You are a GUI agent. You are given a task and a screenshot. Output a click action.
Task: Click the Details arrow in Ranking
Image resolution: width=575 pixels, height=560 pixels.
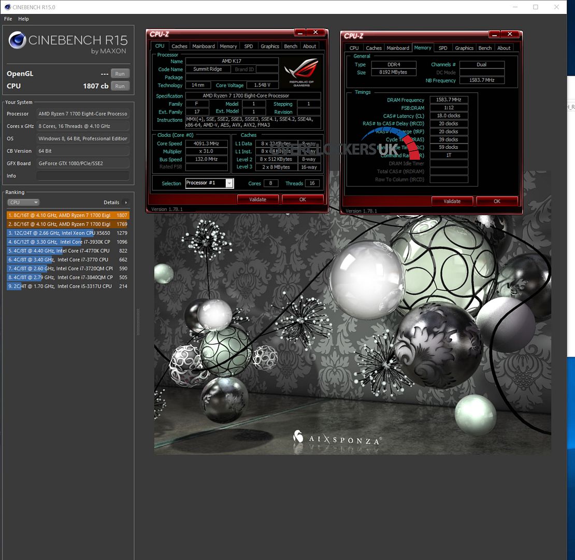coord(126,202)
